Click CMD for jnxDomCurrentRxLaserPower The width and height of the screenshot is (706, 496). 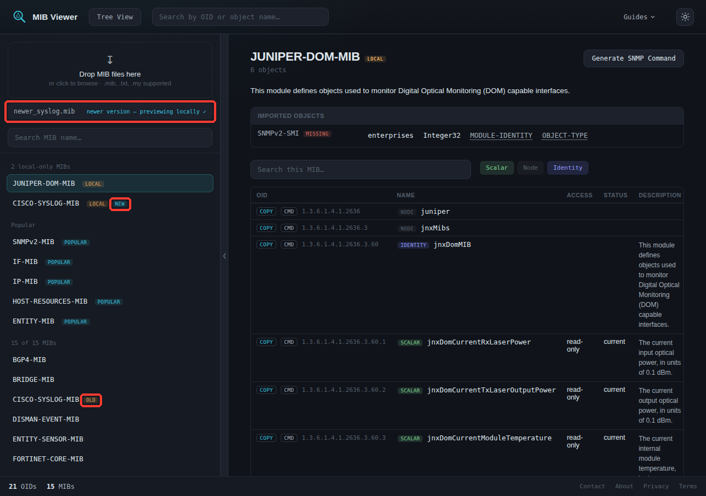tap(289, 342)
